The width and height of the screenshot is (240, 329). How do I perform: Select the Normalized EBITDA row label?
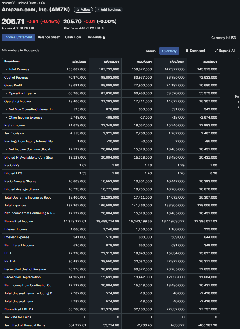(19, 309)
